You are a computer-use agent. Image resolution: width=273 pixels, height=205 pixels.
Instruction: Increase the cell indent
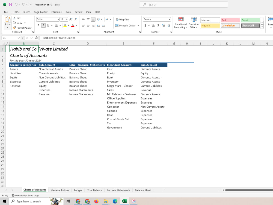[103, 25]
